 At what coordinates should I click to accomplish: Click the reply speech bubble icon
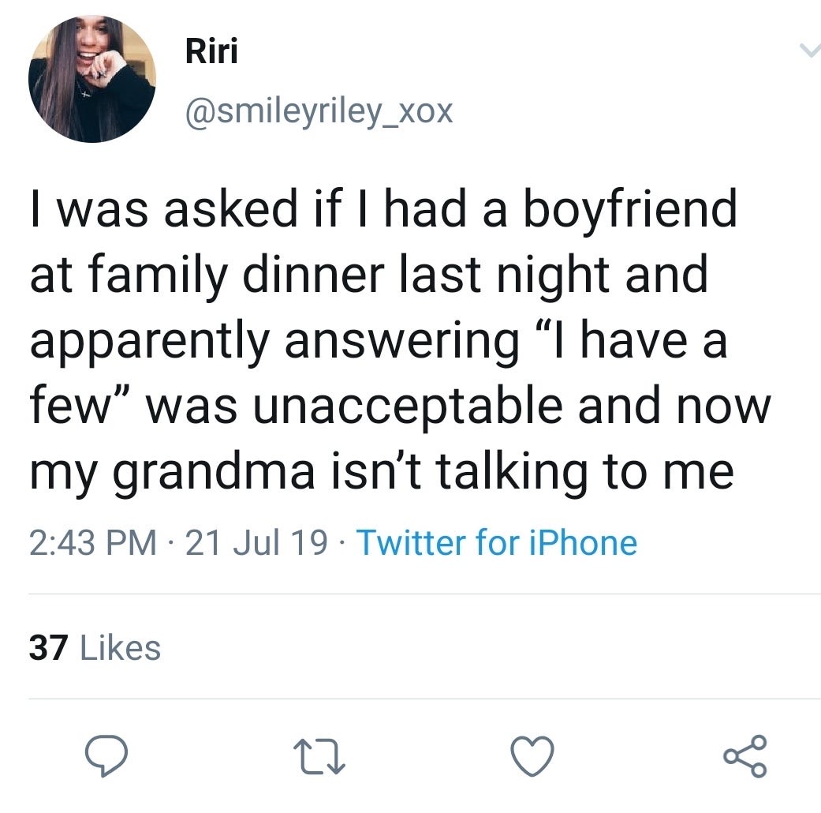pyautogui.click(x=106, y=755)
